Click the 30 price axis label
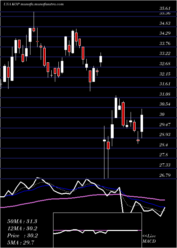 coord(162,114)
